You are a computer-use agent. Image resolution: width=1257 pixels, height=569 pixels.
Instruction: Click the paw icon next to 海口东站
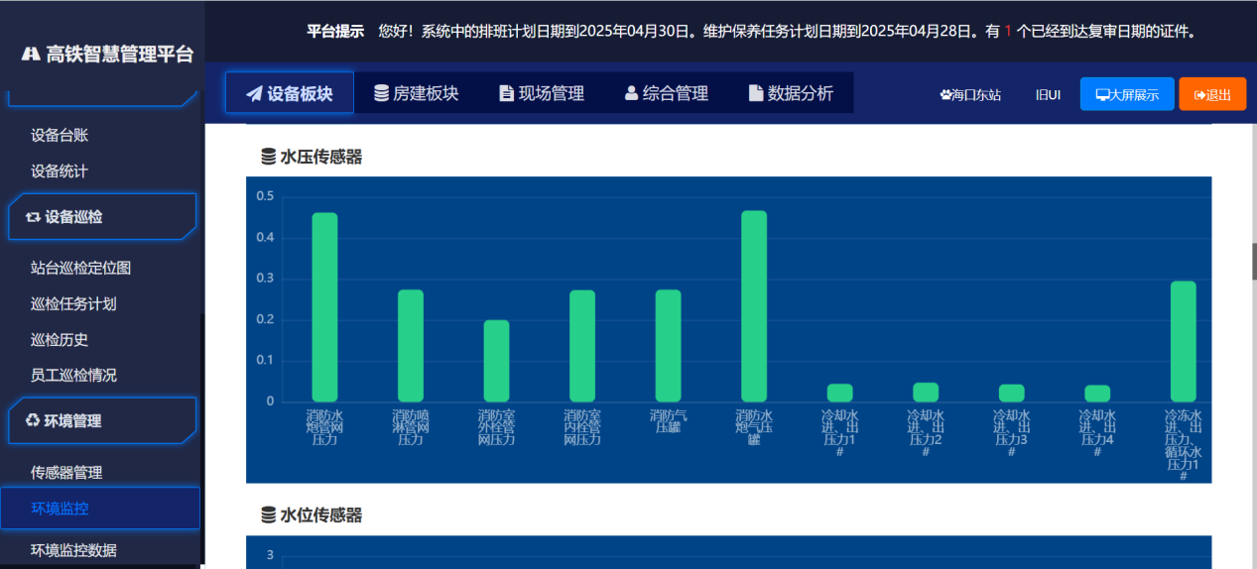[x=945, y=95]
